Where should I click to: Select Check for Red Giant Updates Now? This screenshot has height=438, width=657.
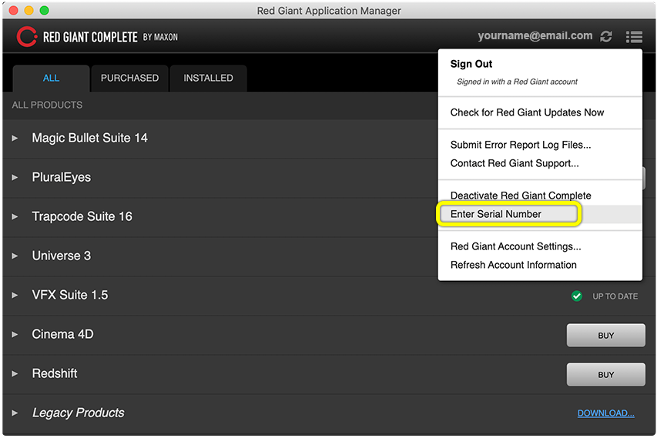click(527, 112)
